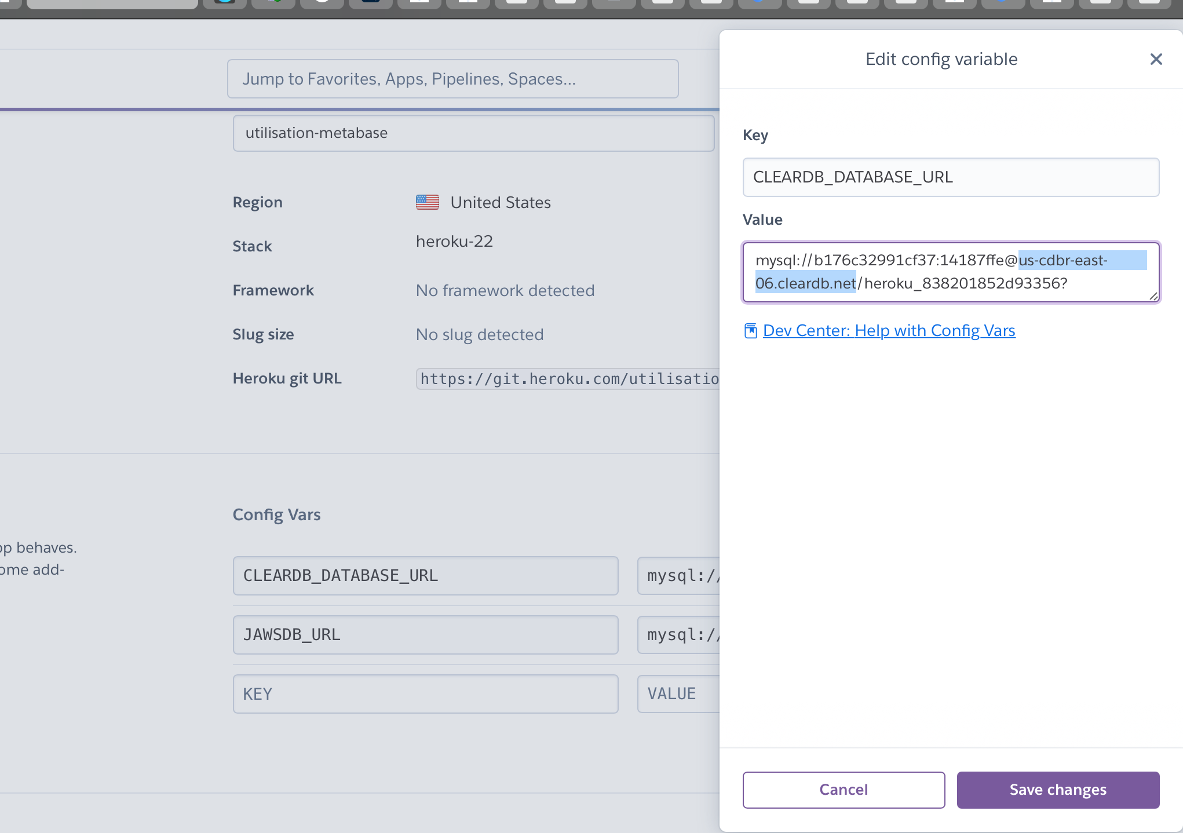Viewport: 1183px width, 833px height.
Task: Click the Cancel button
Action: pos(844,790)
